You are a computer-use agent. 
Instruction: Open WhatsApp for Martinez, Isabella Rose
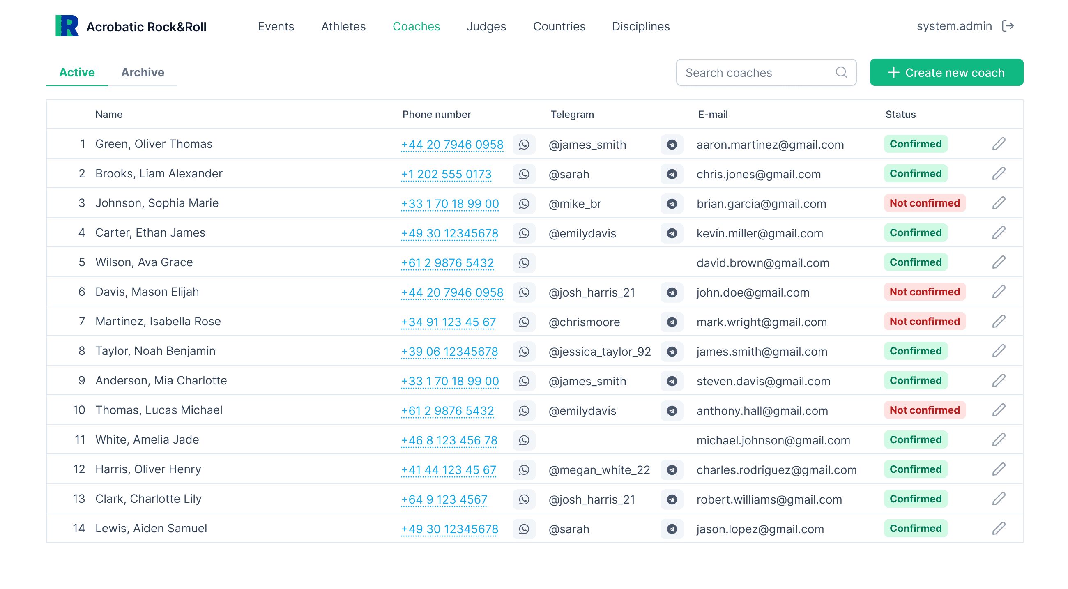tap(524, 322)
